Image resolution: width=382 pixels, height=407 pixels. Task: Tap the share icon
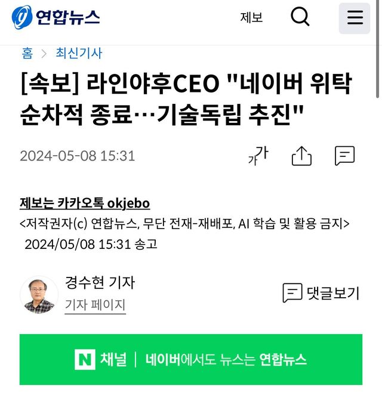pos(301,156)
